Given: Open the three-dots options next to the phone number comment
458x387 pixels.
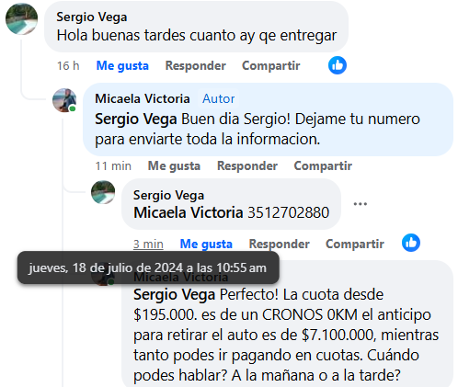Looking at the screenshot, I should [x=361, y=204].
